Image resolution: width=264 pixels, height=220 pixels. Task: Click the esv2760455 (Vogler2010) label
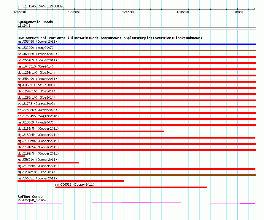click(38, 116)
